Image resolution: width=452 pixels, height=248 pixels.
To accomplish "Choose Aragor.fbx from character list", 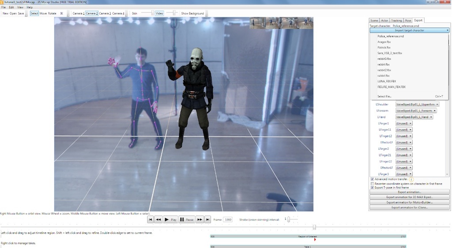I will pyautogui.click(x=384, y=42).
